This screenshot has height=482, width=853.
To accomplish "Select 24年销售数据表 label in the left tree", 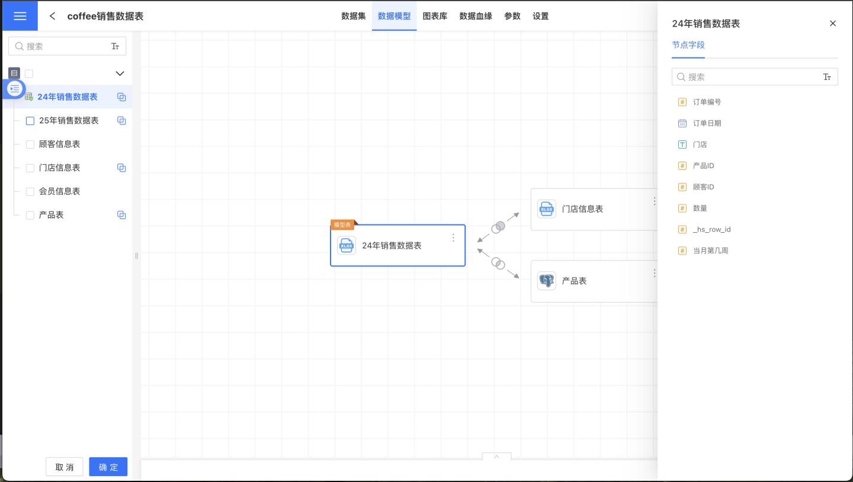I will click(68, 97).
